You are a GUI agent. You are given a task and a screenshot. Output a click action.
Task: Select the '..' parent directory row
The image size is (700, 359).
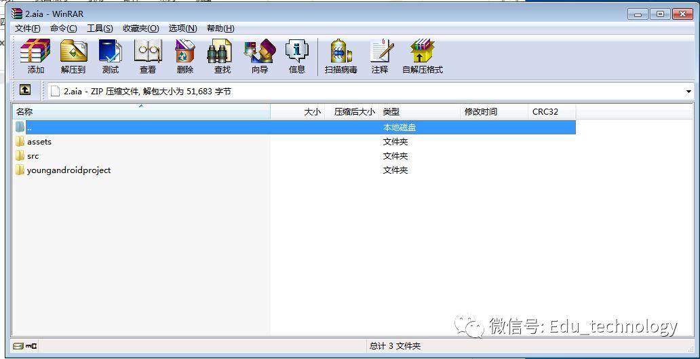pos(294,128)
